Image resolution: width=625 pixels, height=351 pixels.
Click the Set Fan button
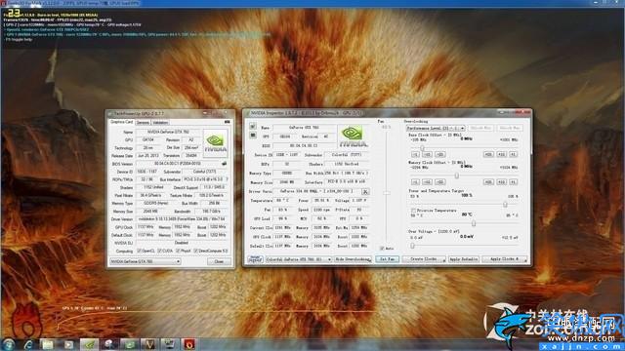point(387,259)
